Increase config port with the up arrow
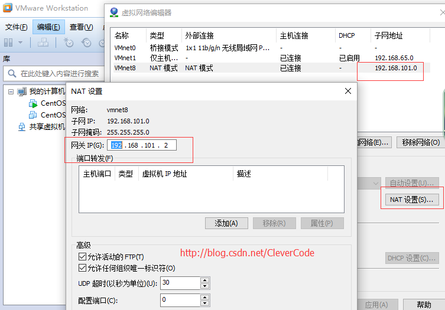 (x=205, y=297)
